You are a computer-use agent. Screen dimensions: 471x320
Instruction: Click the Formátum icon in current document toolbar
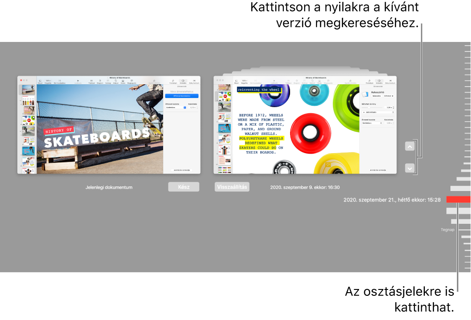[173, 82]
